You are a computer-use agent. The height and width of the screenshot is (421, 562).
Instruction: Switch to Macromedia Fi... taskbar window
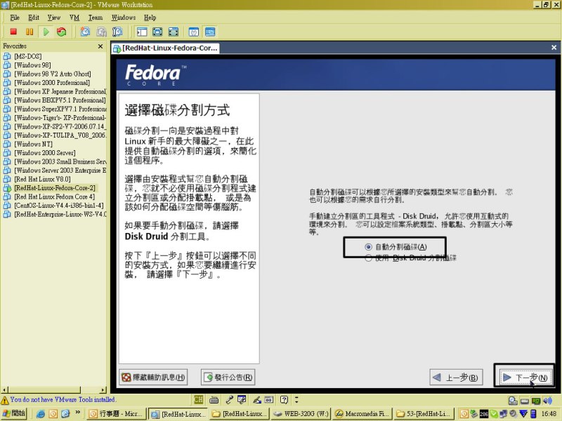click(362, 414)
